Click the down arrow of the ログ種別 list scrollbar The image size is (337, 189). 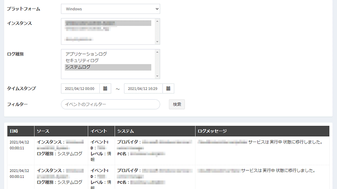(157, 76)
